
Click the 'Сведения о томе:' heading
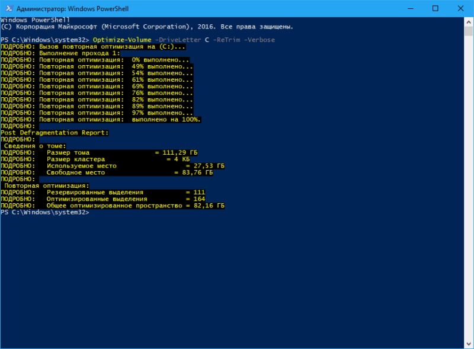(35, 146)
